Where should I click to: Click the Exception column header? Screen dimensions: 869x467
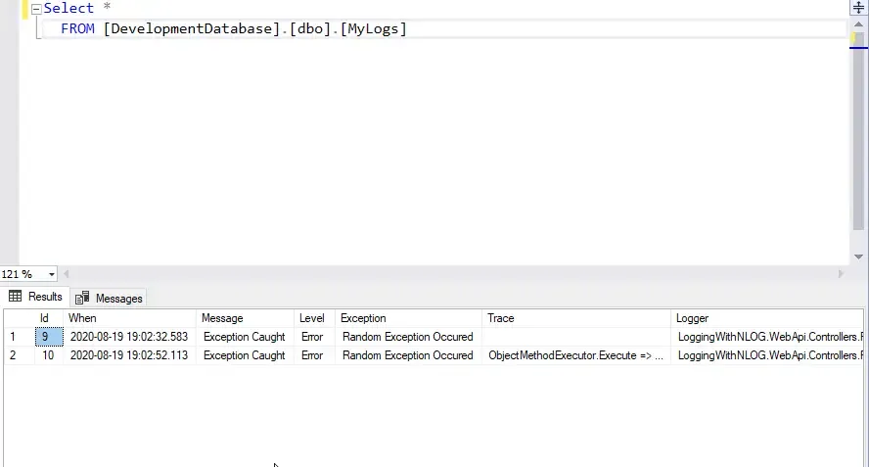click(x=408, y=318)
